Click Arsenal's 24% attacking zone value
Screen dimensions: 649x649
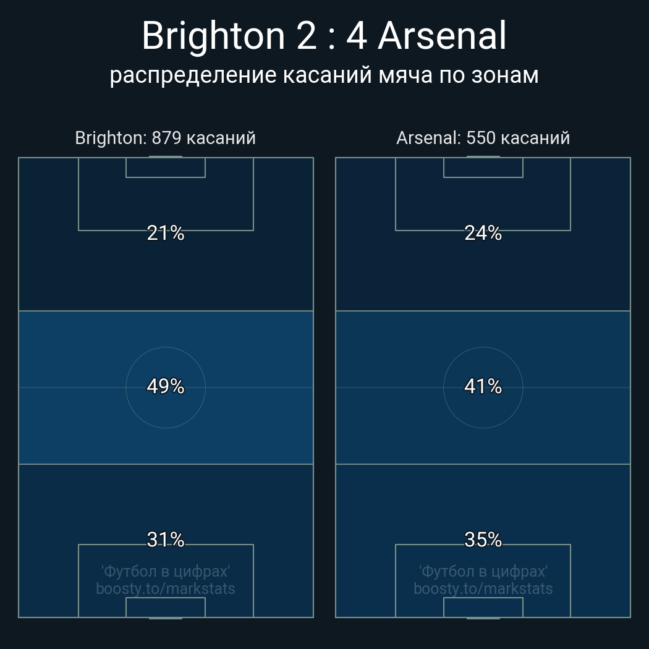pos(483,233)
